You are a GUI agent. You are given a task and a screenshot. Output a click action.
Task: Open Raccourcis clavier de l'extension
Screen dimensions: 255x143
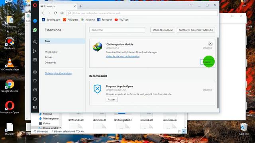(196, 30)
